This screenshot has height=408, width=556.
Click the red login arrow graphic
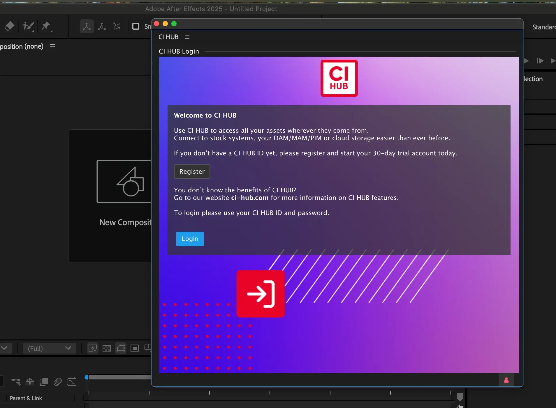(261, 294)
